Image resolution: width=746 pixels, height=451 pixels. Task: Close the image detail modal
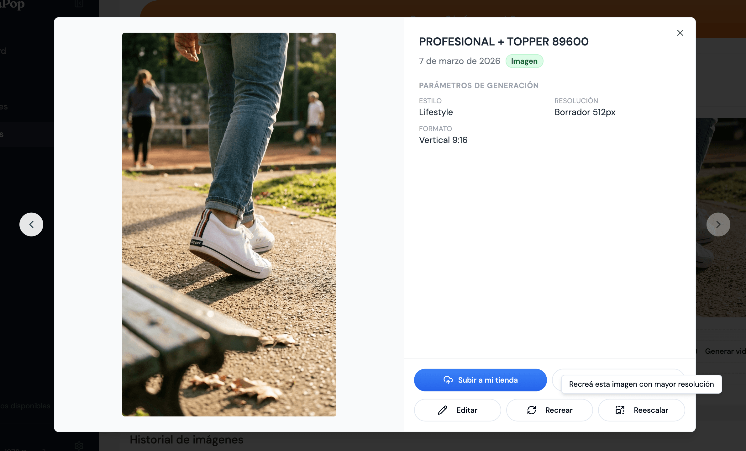[x=680, y=33]
